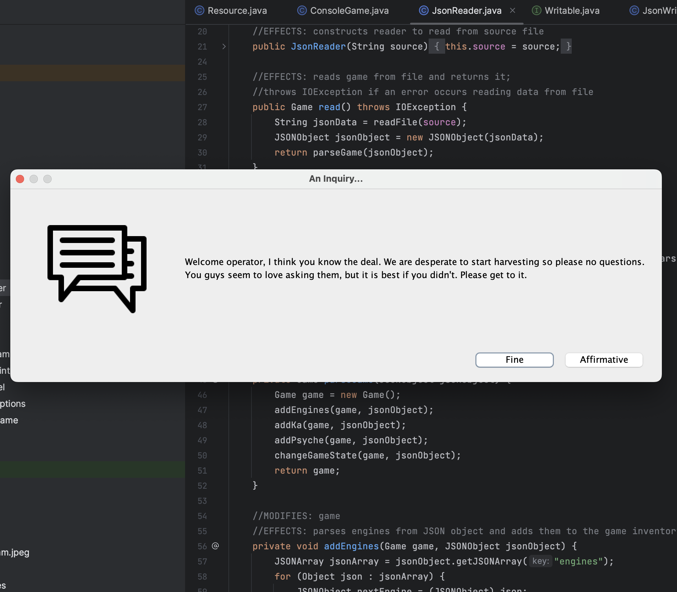Select the Writable.java tab

point(572,11)
